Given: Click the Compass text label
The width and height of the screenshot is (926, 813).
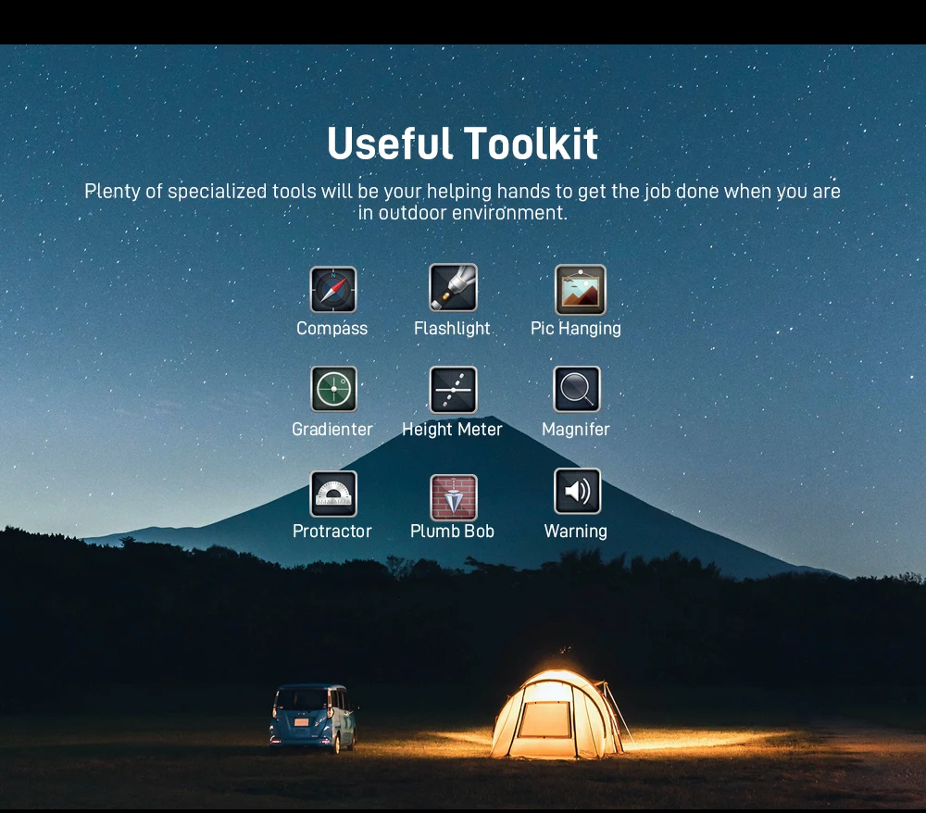Looking at the screenshot, I should point(332,329).
